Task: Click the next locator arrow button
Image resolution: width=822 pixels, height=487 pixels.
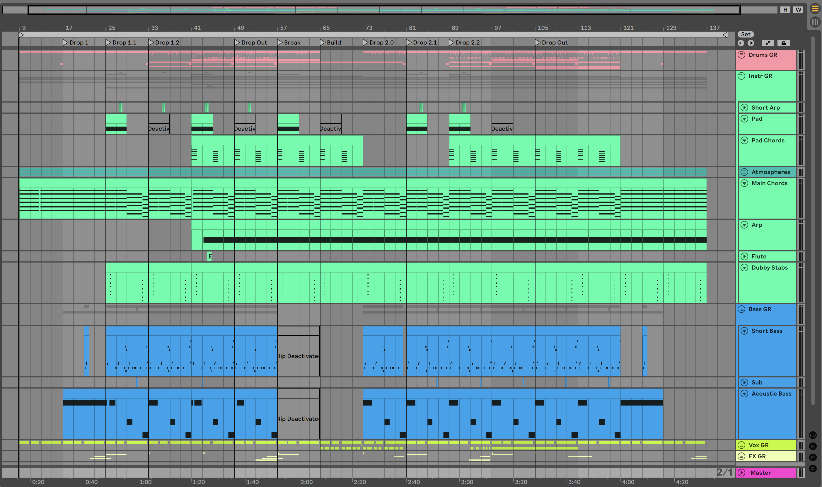Action: pos(751,43)
